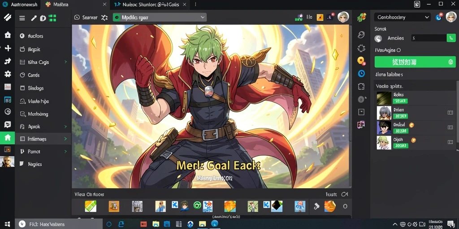Open the Mpdilcs dropdown in top toolbar

tap(160, 17)
